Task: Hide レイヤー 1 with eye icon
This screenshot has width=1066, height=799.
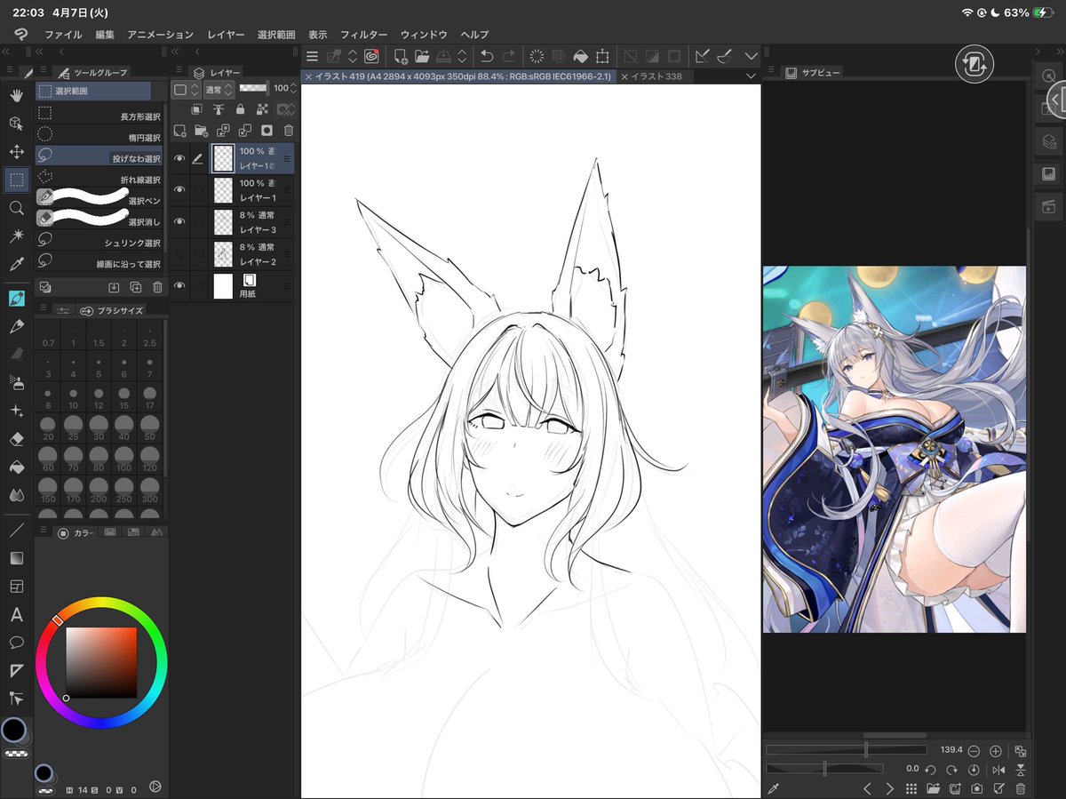Action: click(180, 189)
